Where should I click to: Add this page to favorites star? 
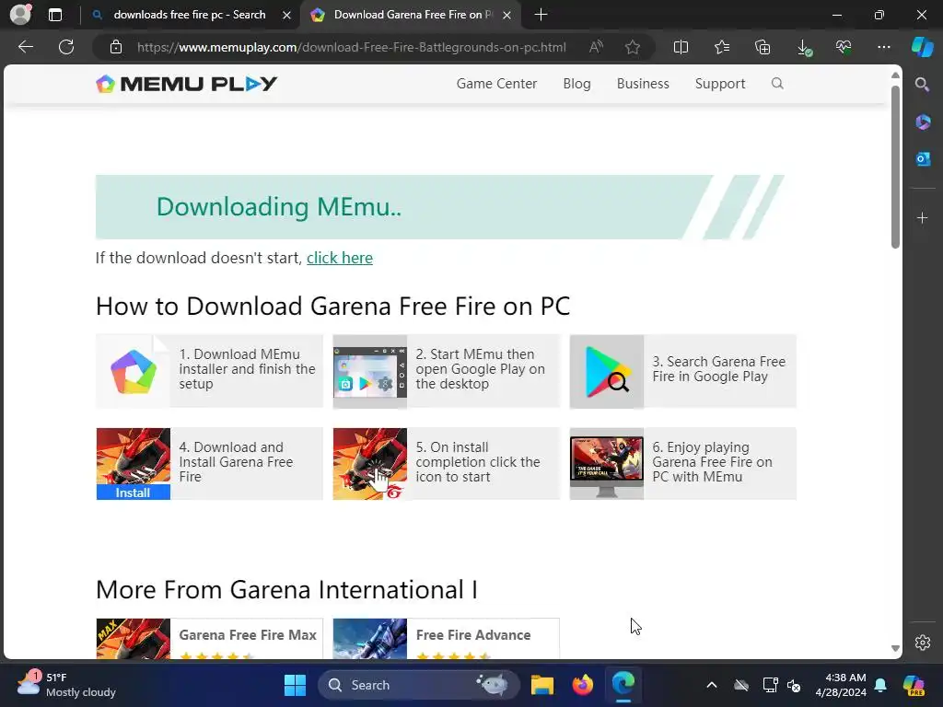pyautogui.click(x=632, y=47)
